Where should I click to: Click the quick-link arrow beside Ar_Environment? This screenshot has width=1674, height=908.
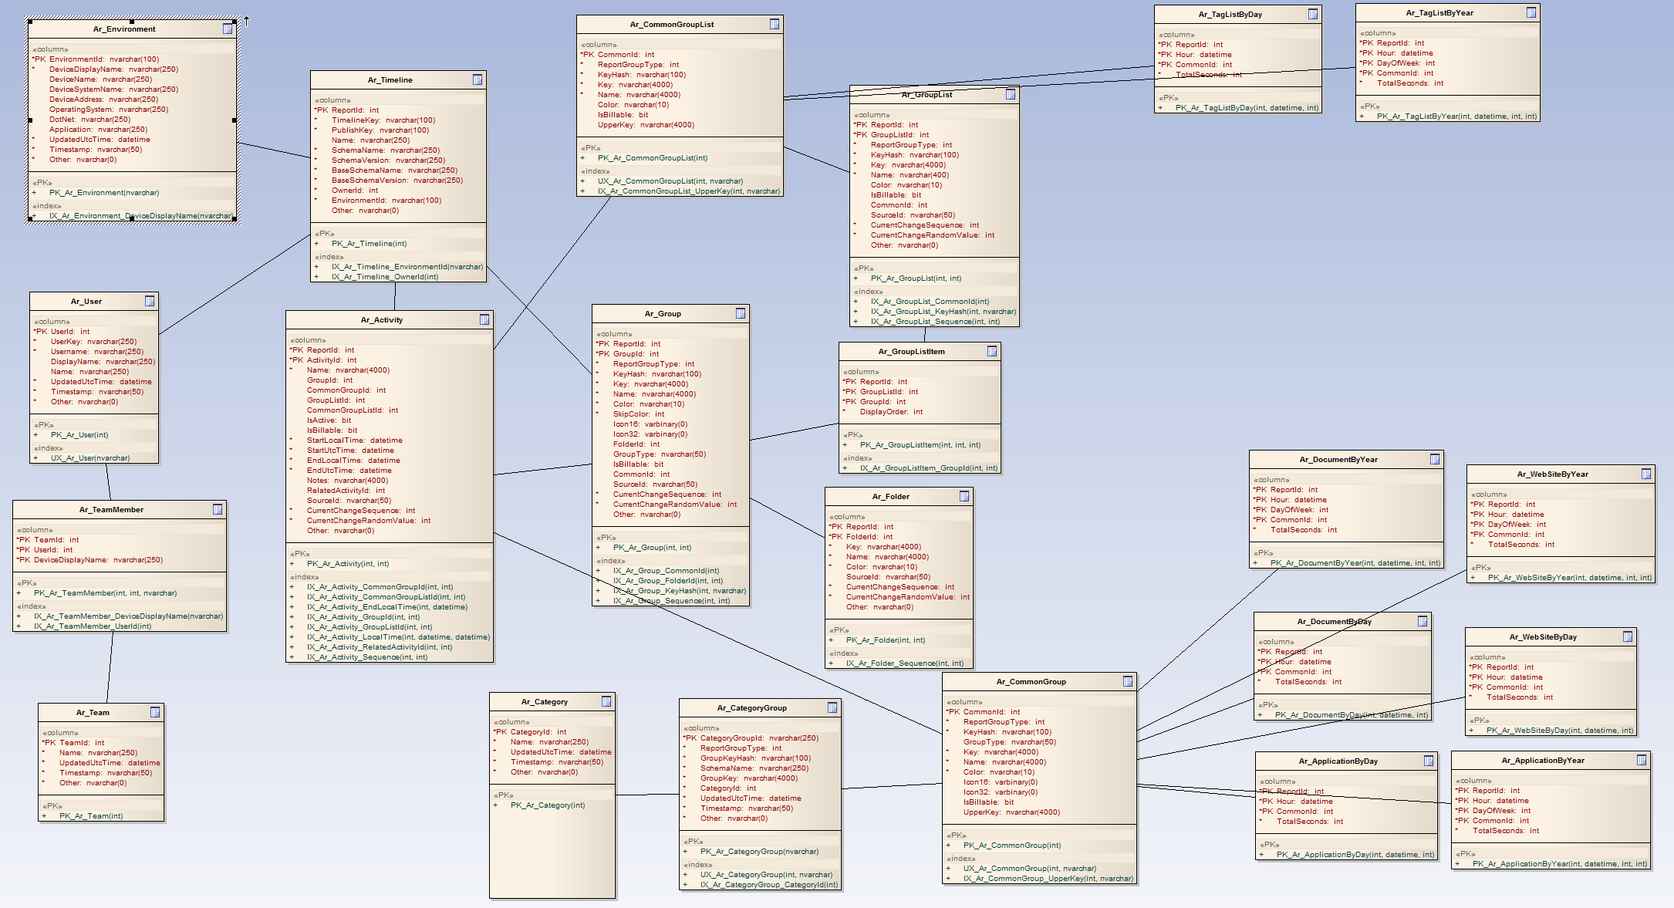[x=247, y=21]
